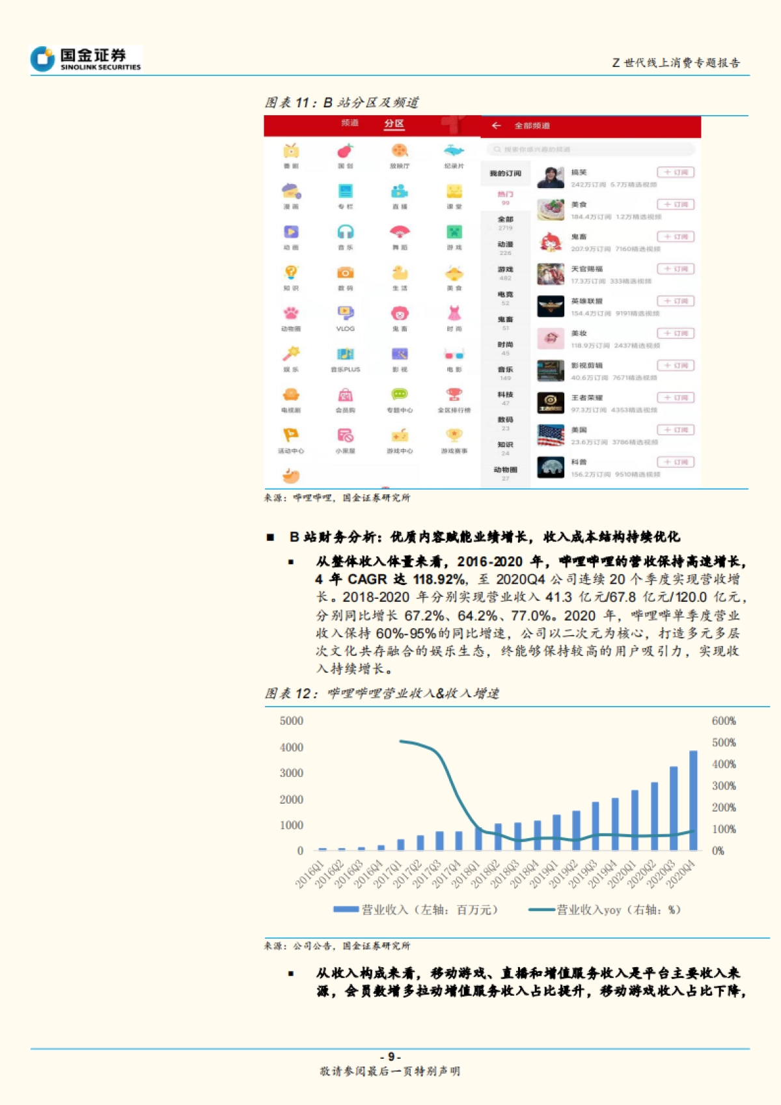Select 热门 99 in channel sidebar
The height and width of the screenshot is (1105, 781).
pyautogui.click(x=506, y=198)
